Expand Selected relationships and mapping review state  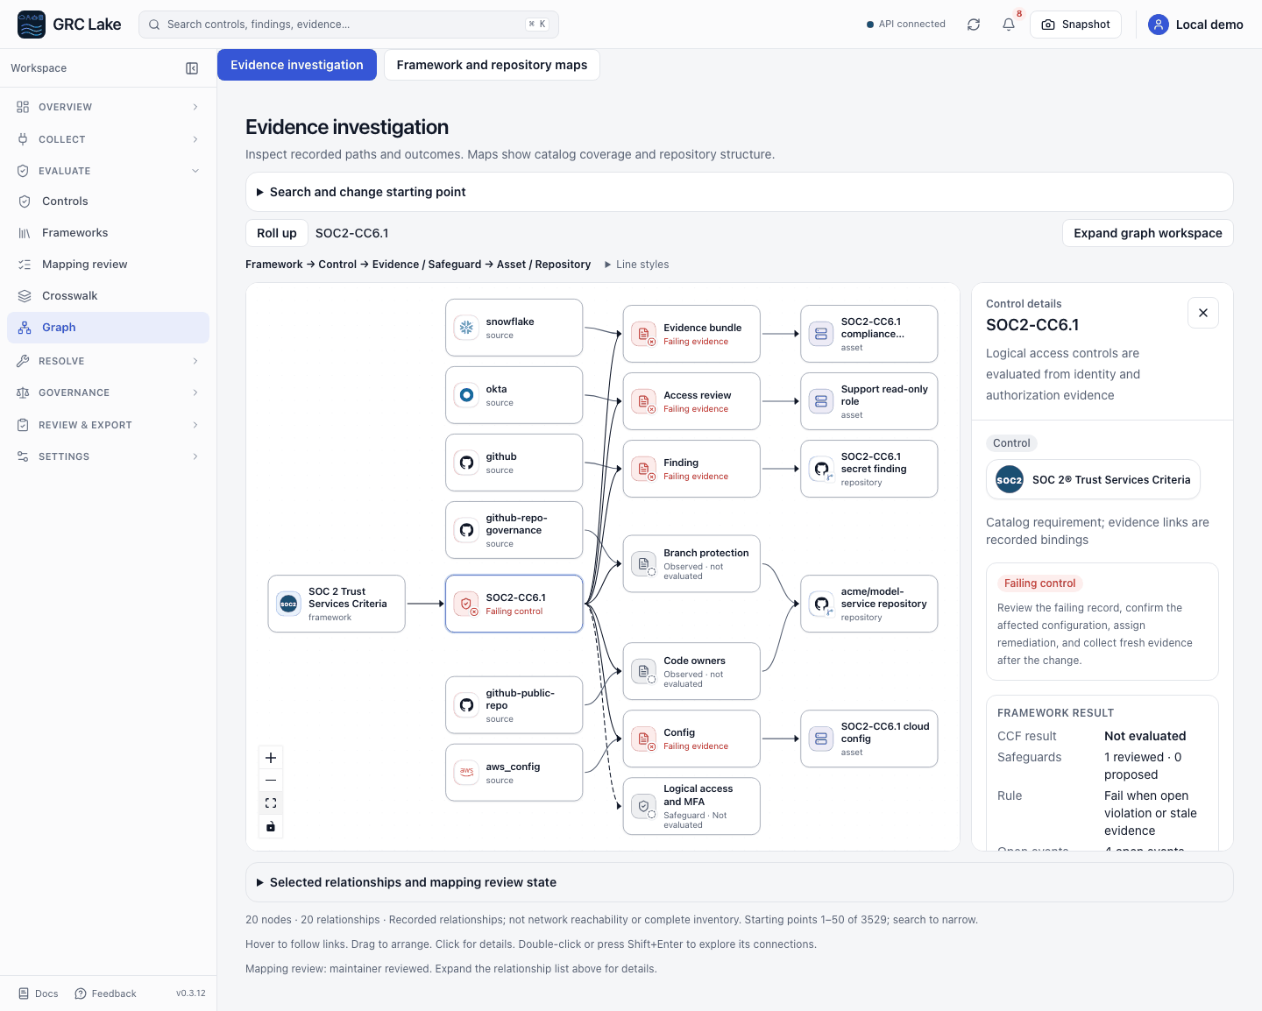(740, 882)
